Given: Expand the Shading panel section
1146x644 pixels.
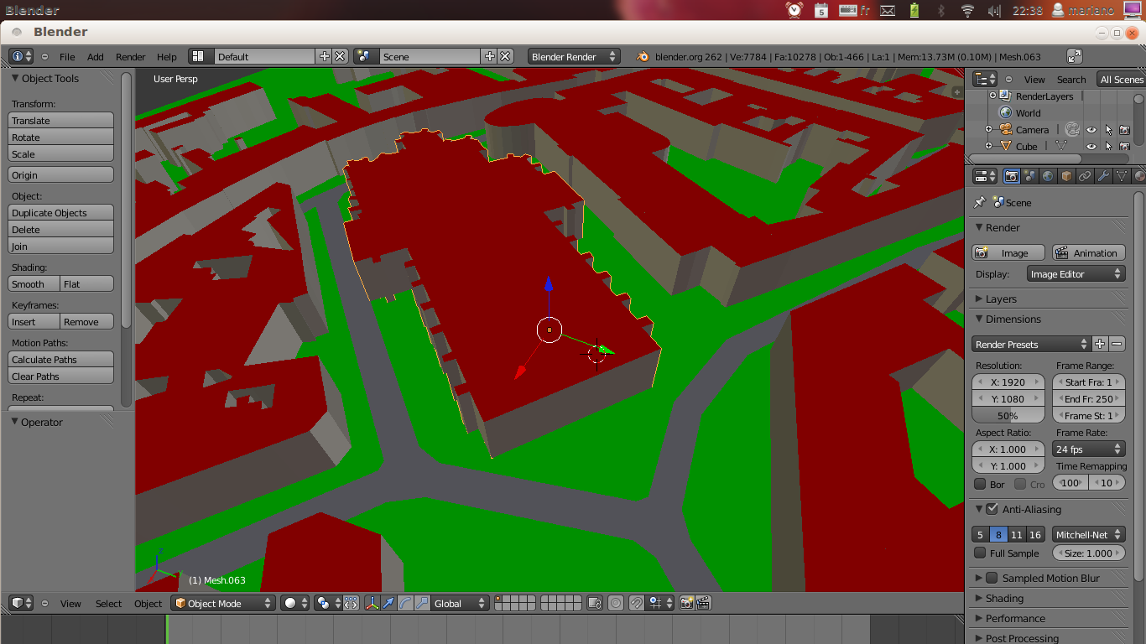Looking at the screenshot, I should 1004,598.
